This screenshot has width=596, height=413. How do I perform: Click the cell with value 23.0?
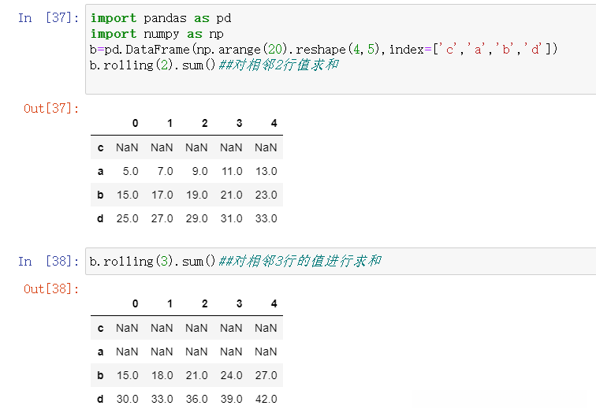point(266,195)
